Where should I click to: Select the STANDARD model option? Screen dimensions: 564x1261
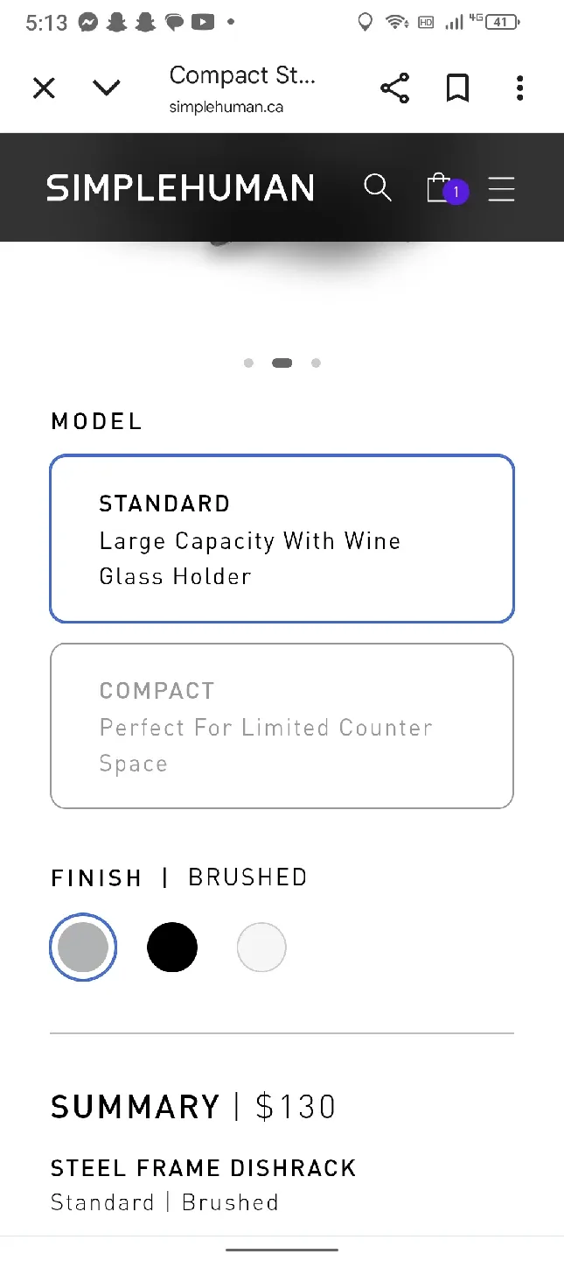coord(282,539)
